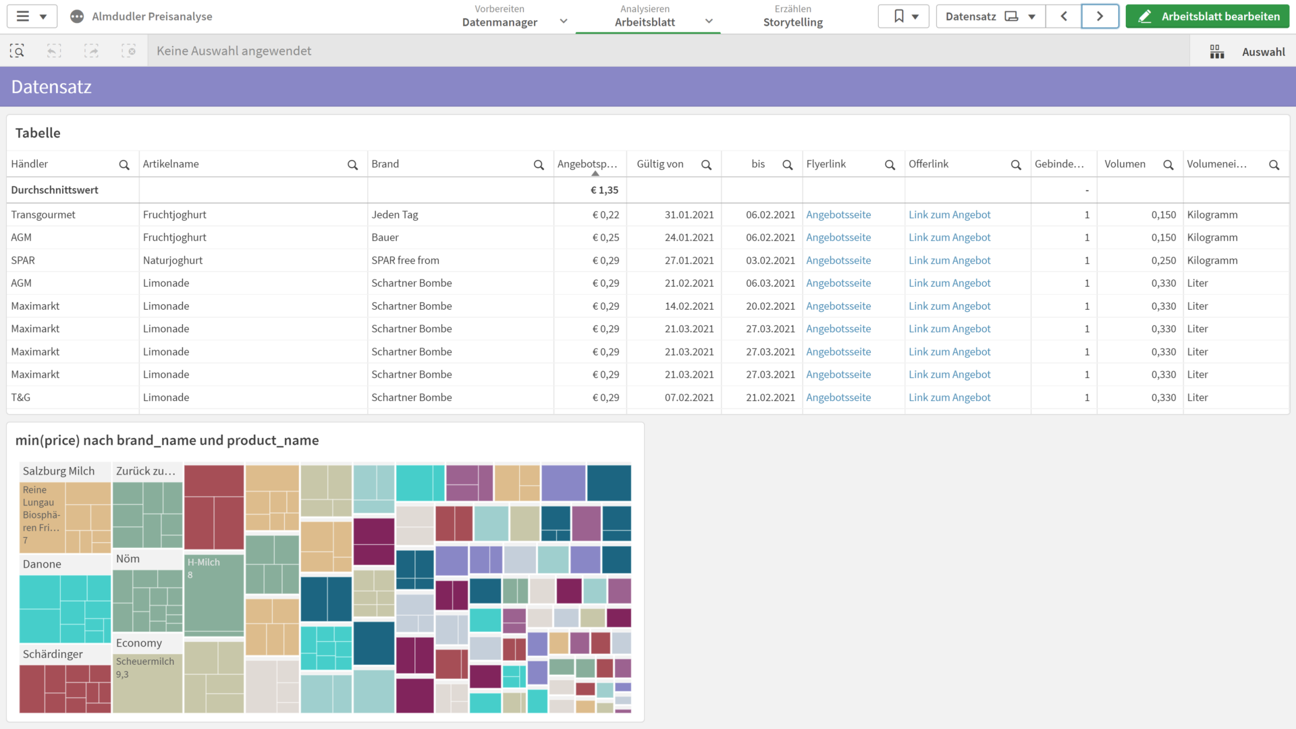The width and height of the screenshot is (1296, 729).
Task: Open Angebotsseite link for SPAR row
Action: pos(838,261)
